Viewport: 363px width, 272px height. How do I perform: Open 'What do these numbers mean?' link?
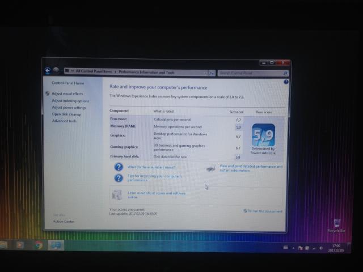(151, 167)
